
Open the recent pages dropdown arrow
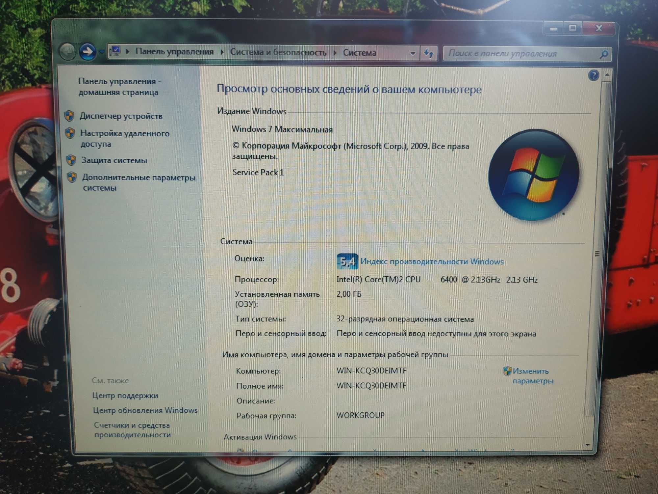click(x=102, y=52)
